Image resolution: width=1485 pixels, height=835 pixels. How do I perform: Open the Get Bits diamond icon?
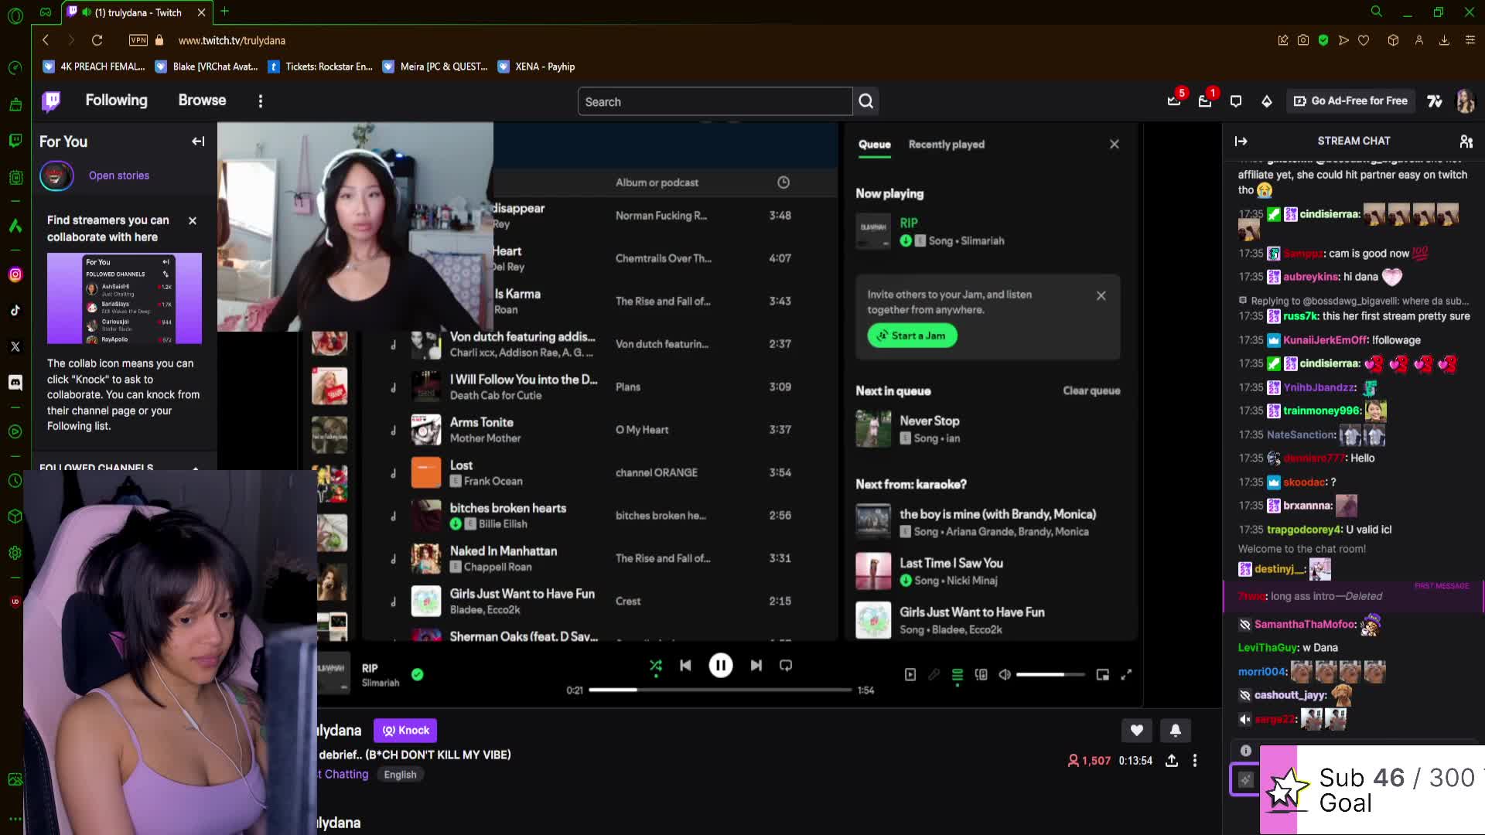[x=1267, y=101]
